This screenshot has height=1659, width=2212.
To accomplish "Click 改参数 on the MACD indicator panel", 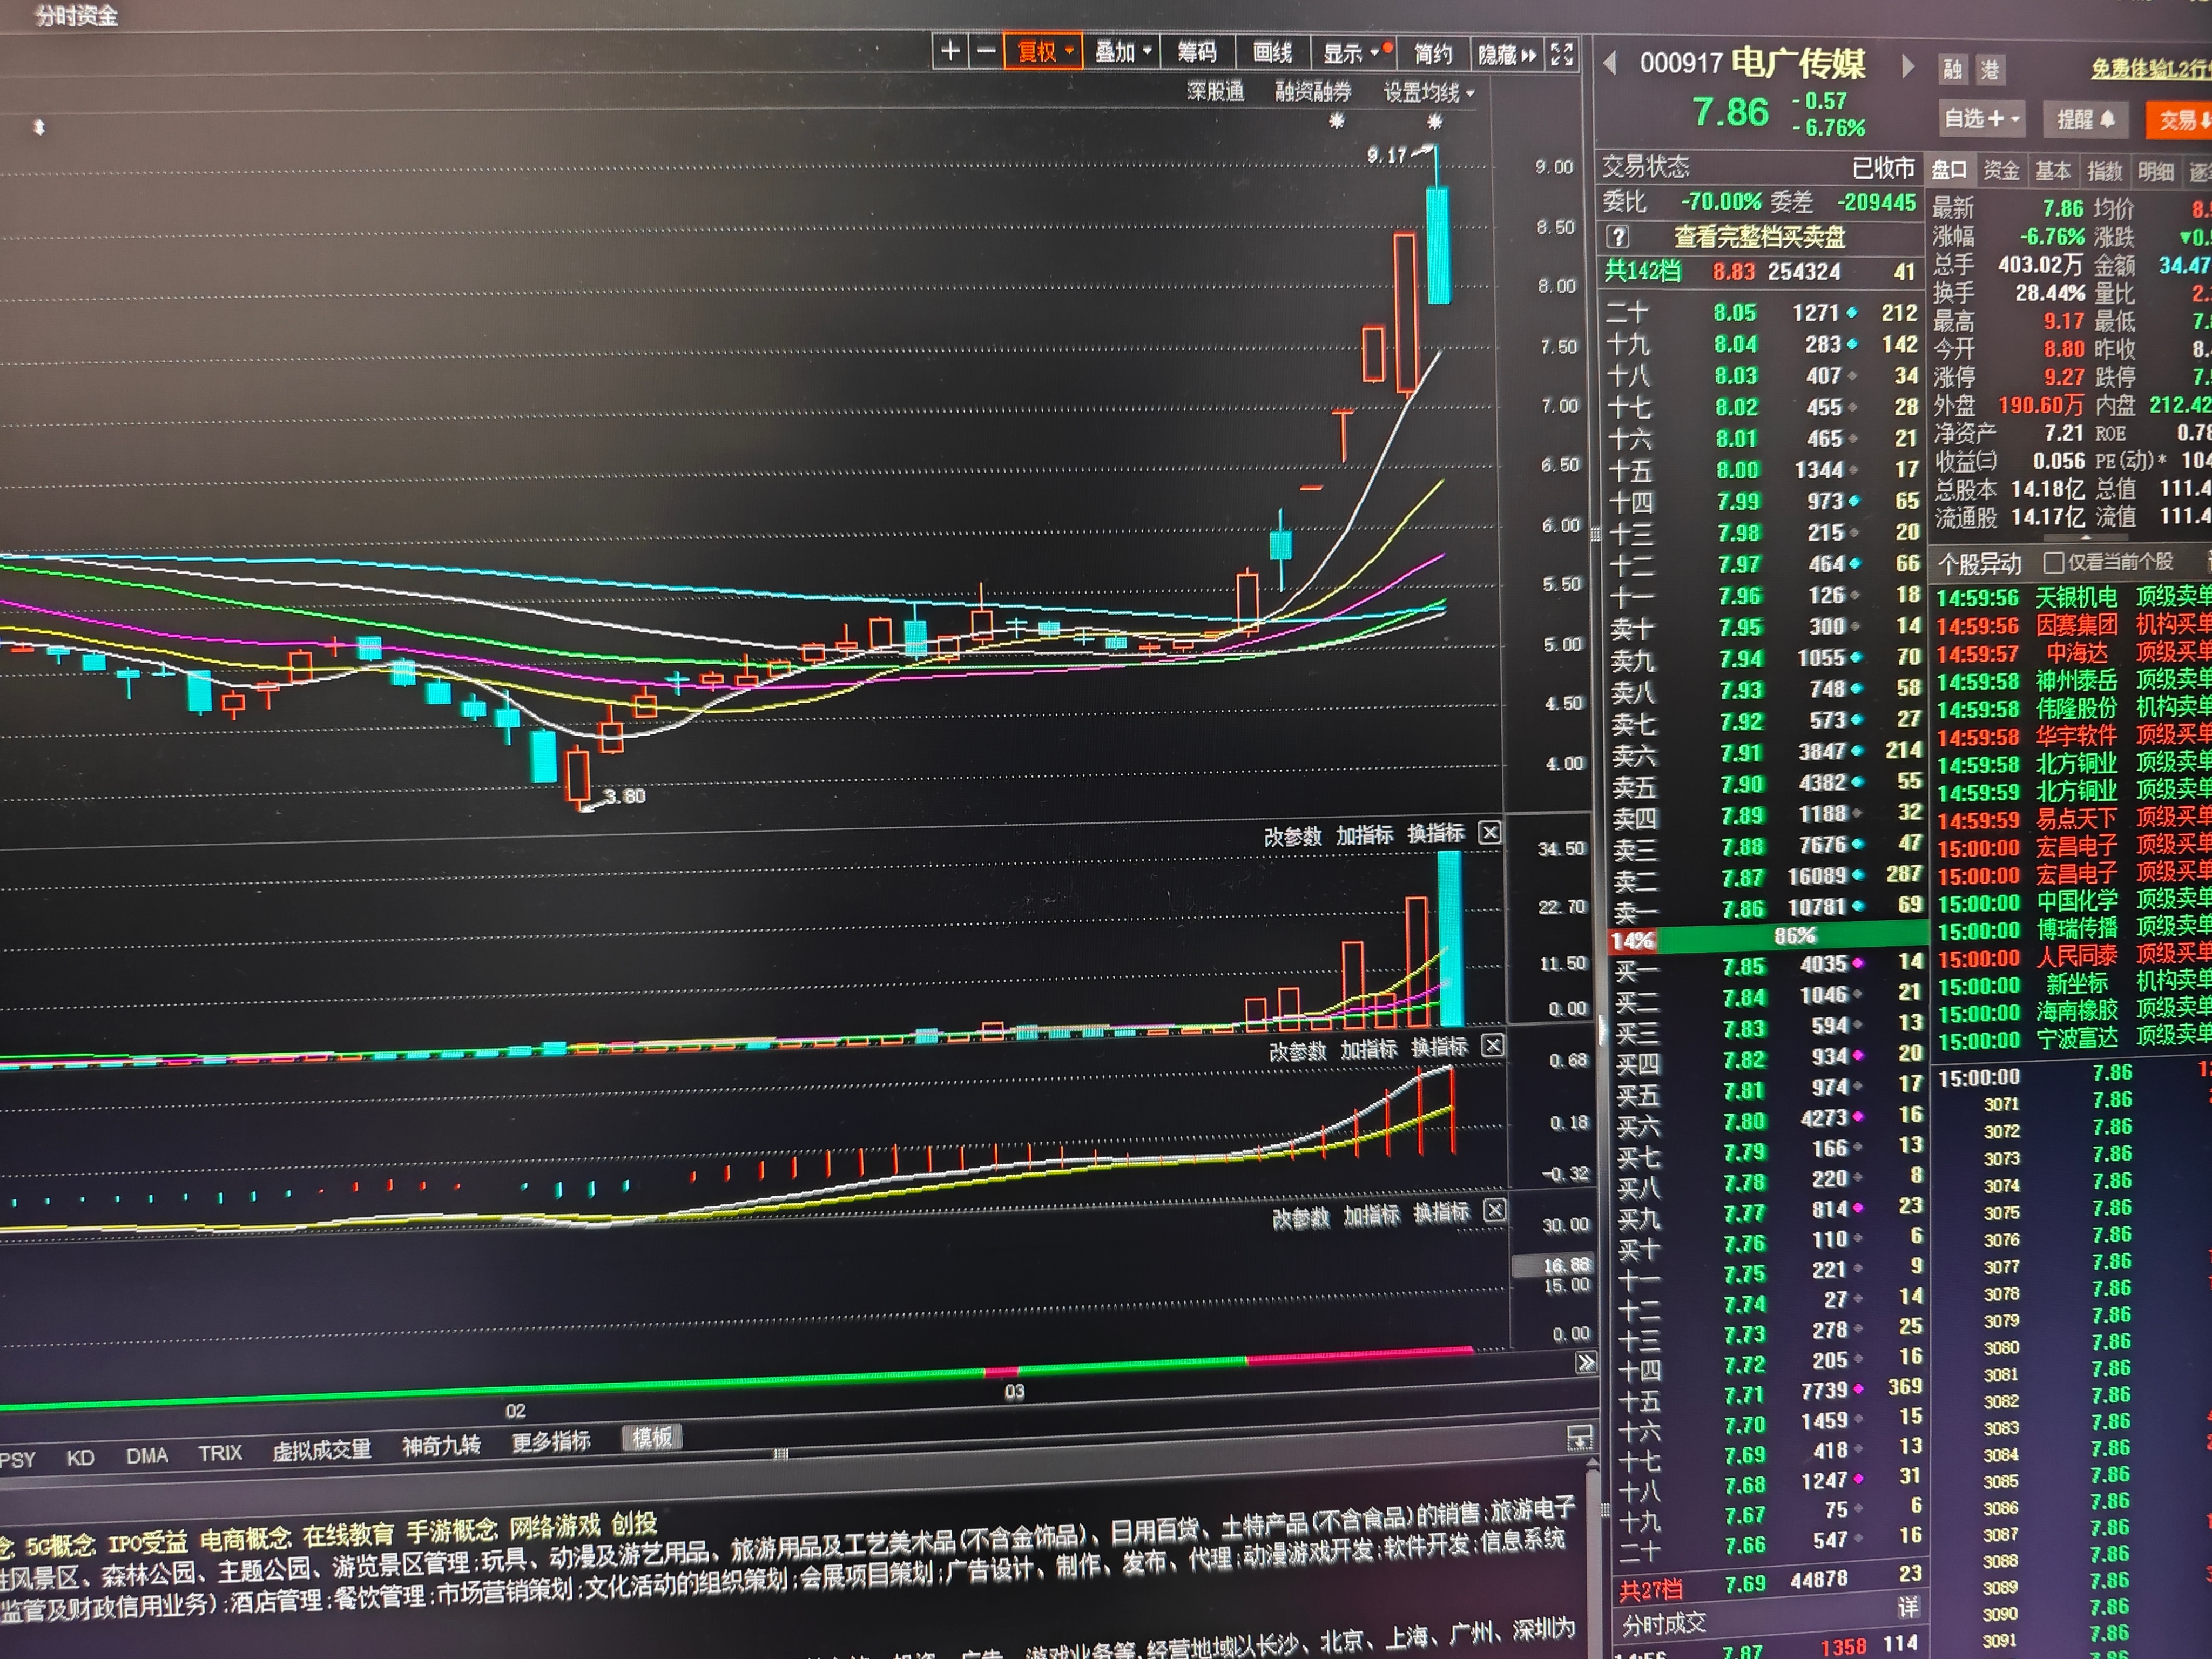I will click(x=1297, y=1052).
